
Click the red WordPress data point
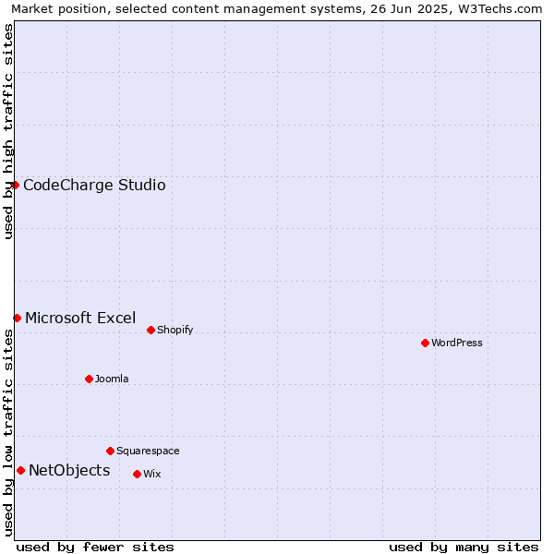tap(425, 343)
